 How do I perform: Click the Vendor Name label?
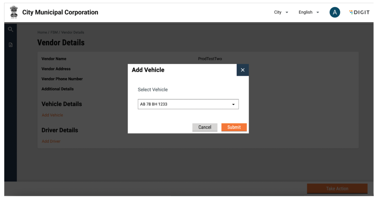click(54, 59)
